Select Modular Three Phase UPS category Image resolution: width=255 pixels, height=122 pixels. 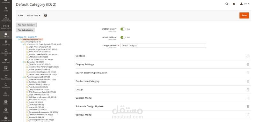pyautogui.click(x=43, y=54)
